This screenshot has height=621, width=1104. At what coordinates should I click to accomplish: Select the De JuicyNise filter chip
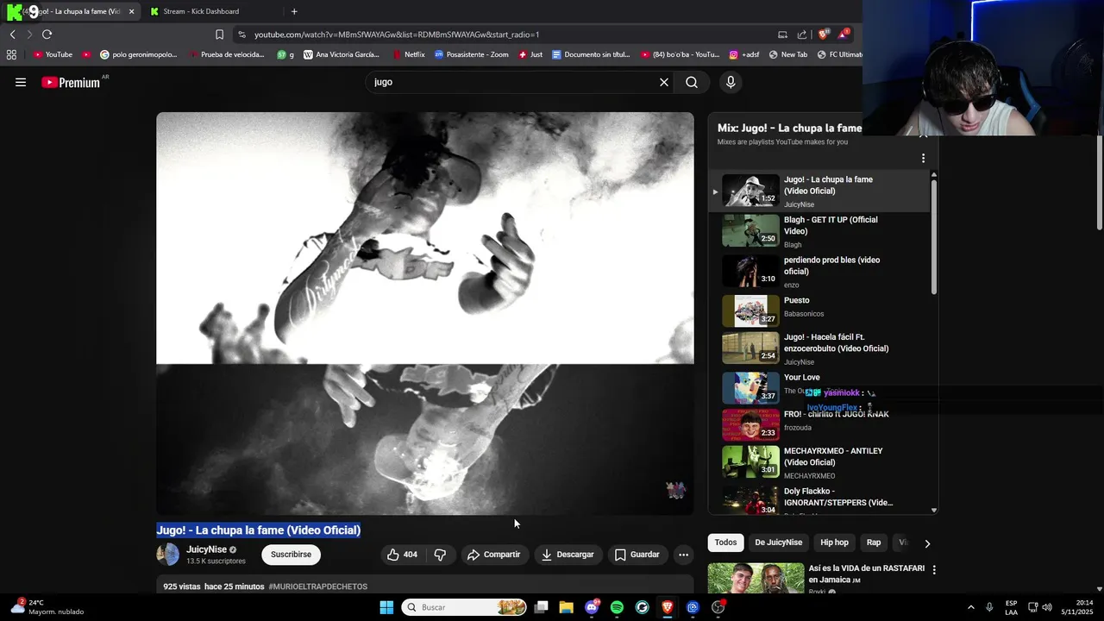778,543
